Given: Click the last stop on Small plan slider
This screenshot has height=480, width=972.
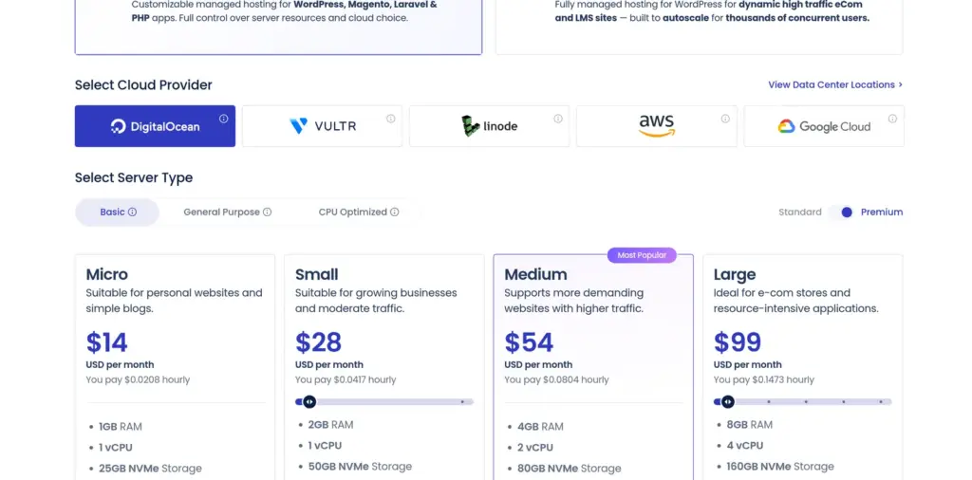Looking at the screenshot, I should pyautogui.click(x=462, y=402).
